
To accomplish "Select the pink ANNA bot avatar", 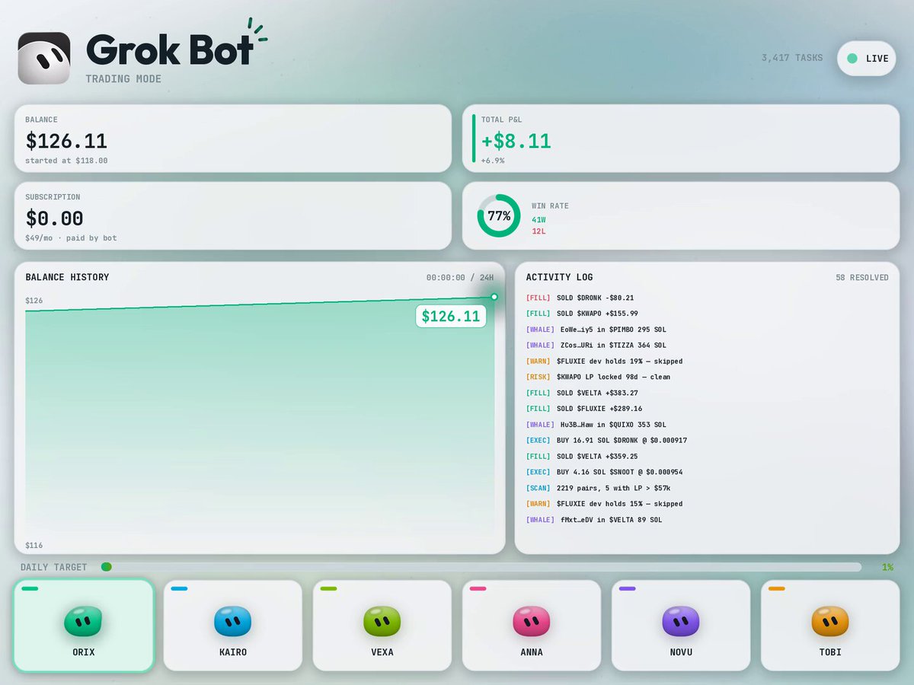I will [532, 621].
